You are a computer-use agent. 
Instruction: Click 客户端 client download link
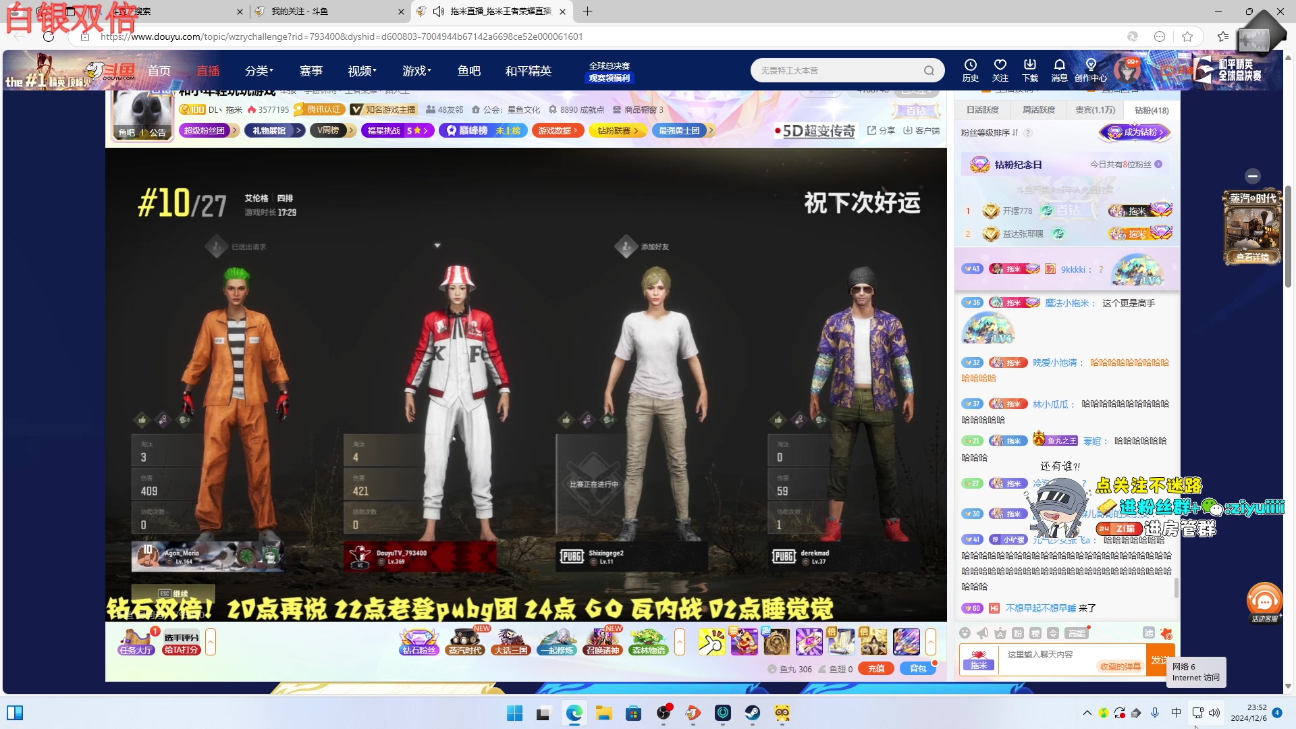click(921, 130)
